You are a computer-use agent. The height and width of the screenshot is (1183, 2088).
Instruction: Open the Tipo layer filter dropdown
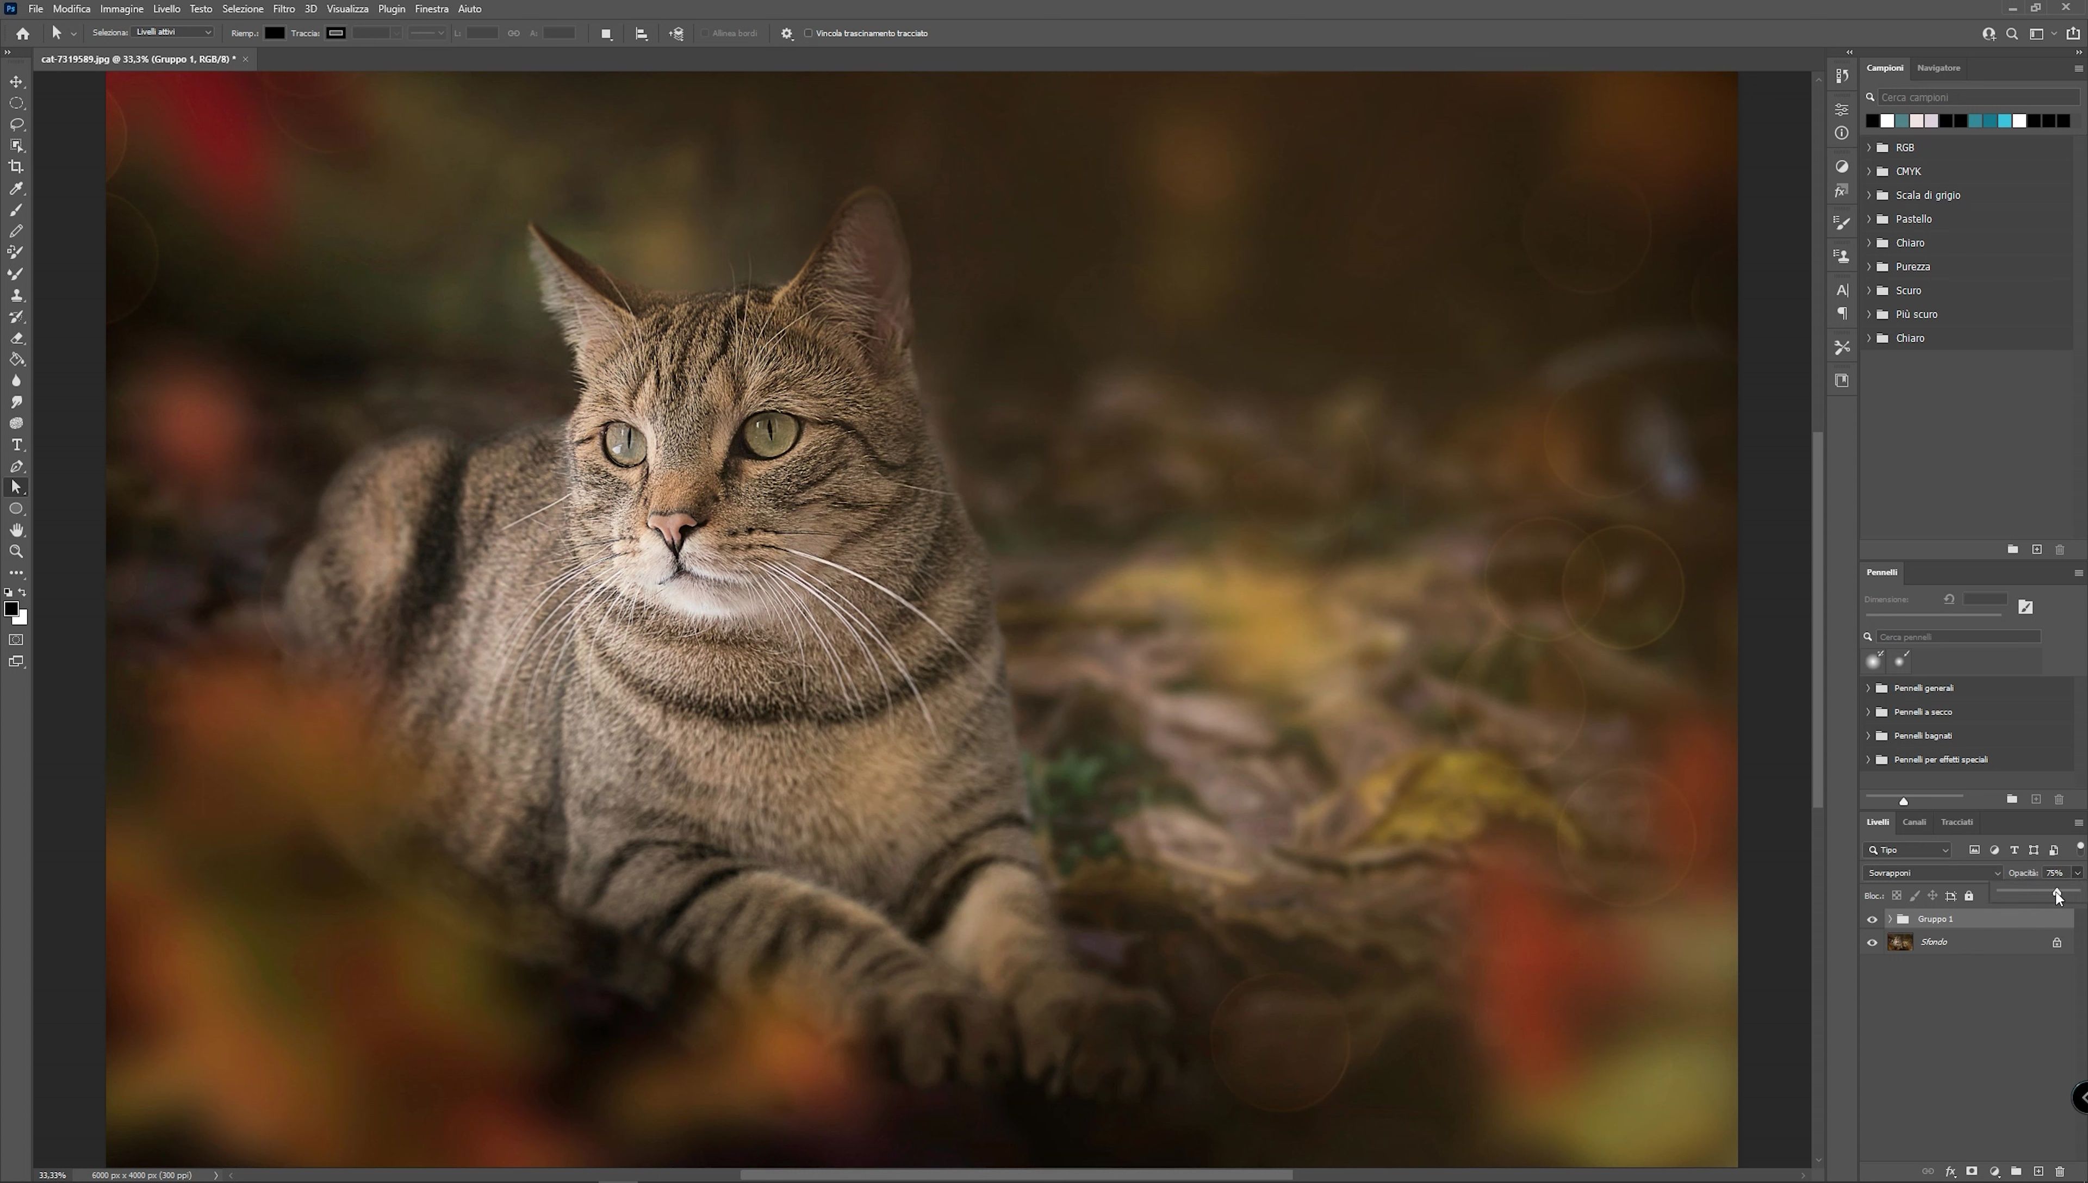[x=1907, y=851]
